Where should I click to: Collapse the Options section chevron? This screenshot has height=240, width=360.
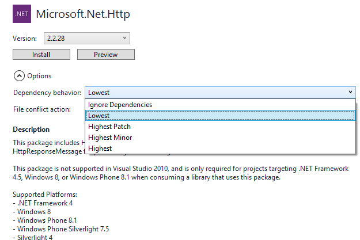[x=19, y=76]
